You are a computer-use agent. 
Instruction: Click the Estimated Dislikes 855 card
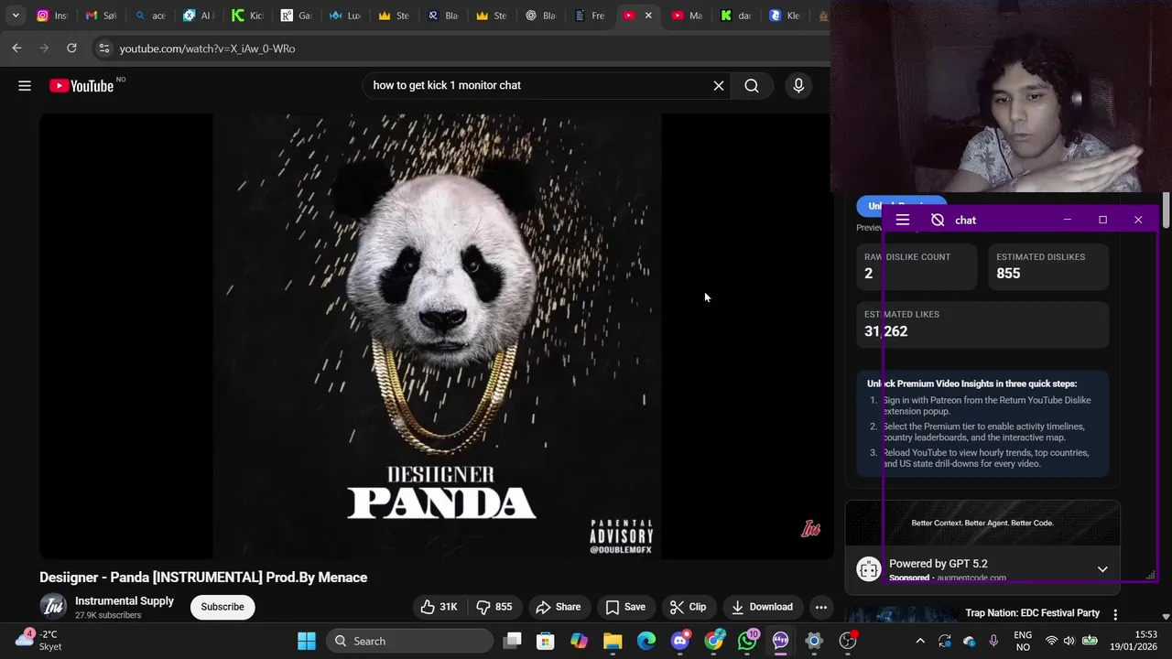click(1048, 266)
